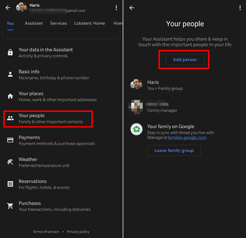Select the You tab

point(10,23)
